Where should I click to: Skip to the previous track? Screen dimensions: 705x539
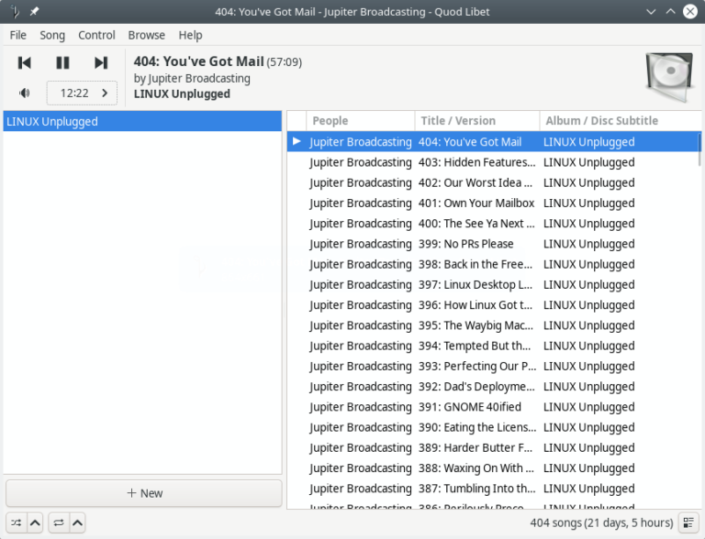pos(24,62)
